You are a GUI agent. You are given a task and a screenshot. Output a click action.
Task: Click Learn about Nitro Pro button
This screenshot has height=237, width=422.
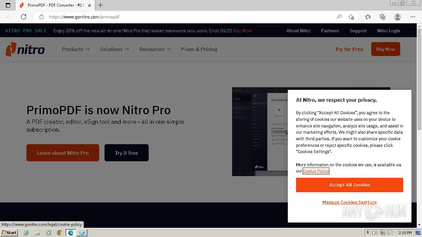(x=63, y=153)
